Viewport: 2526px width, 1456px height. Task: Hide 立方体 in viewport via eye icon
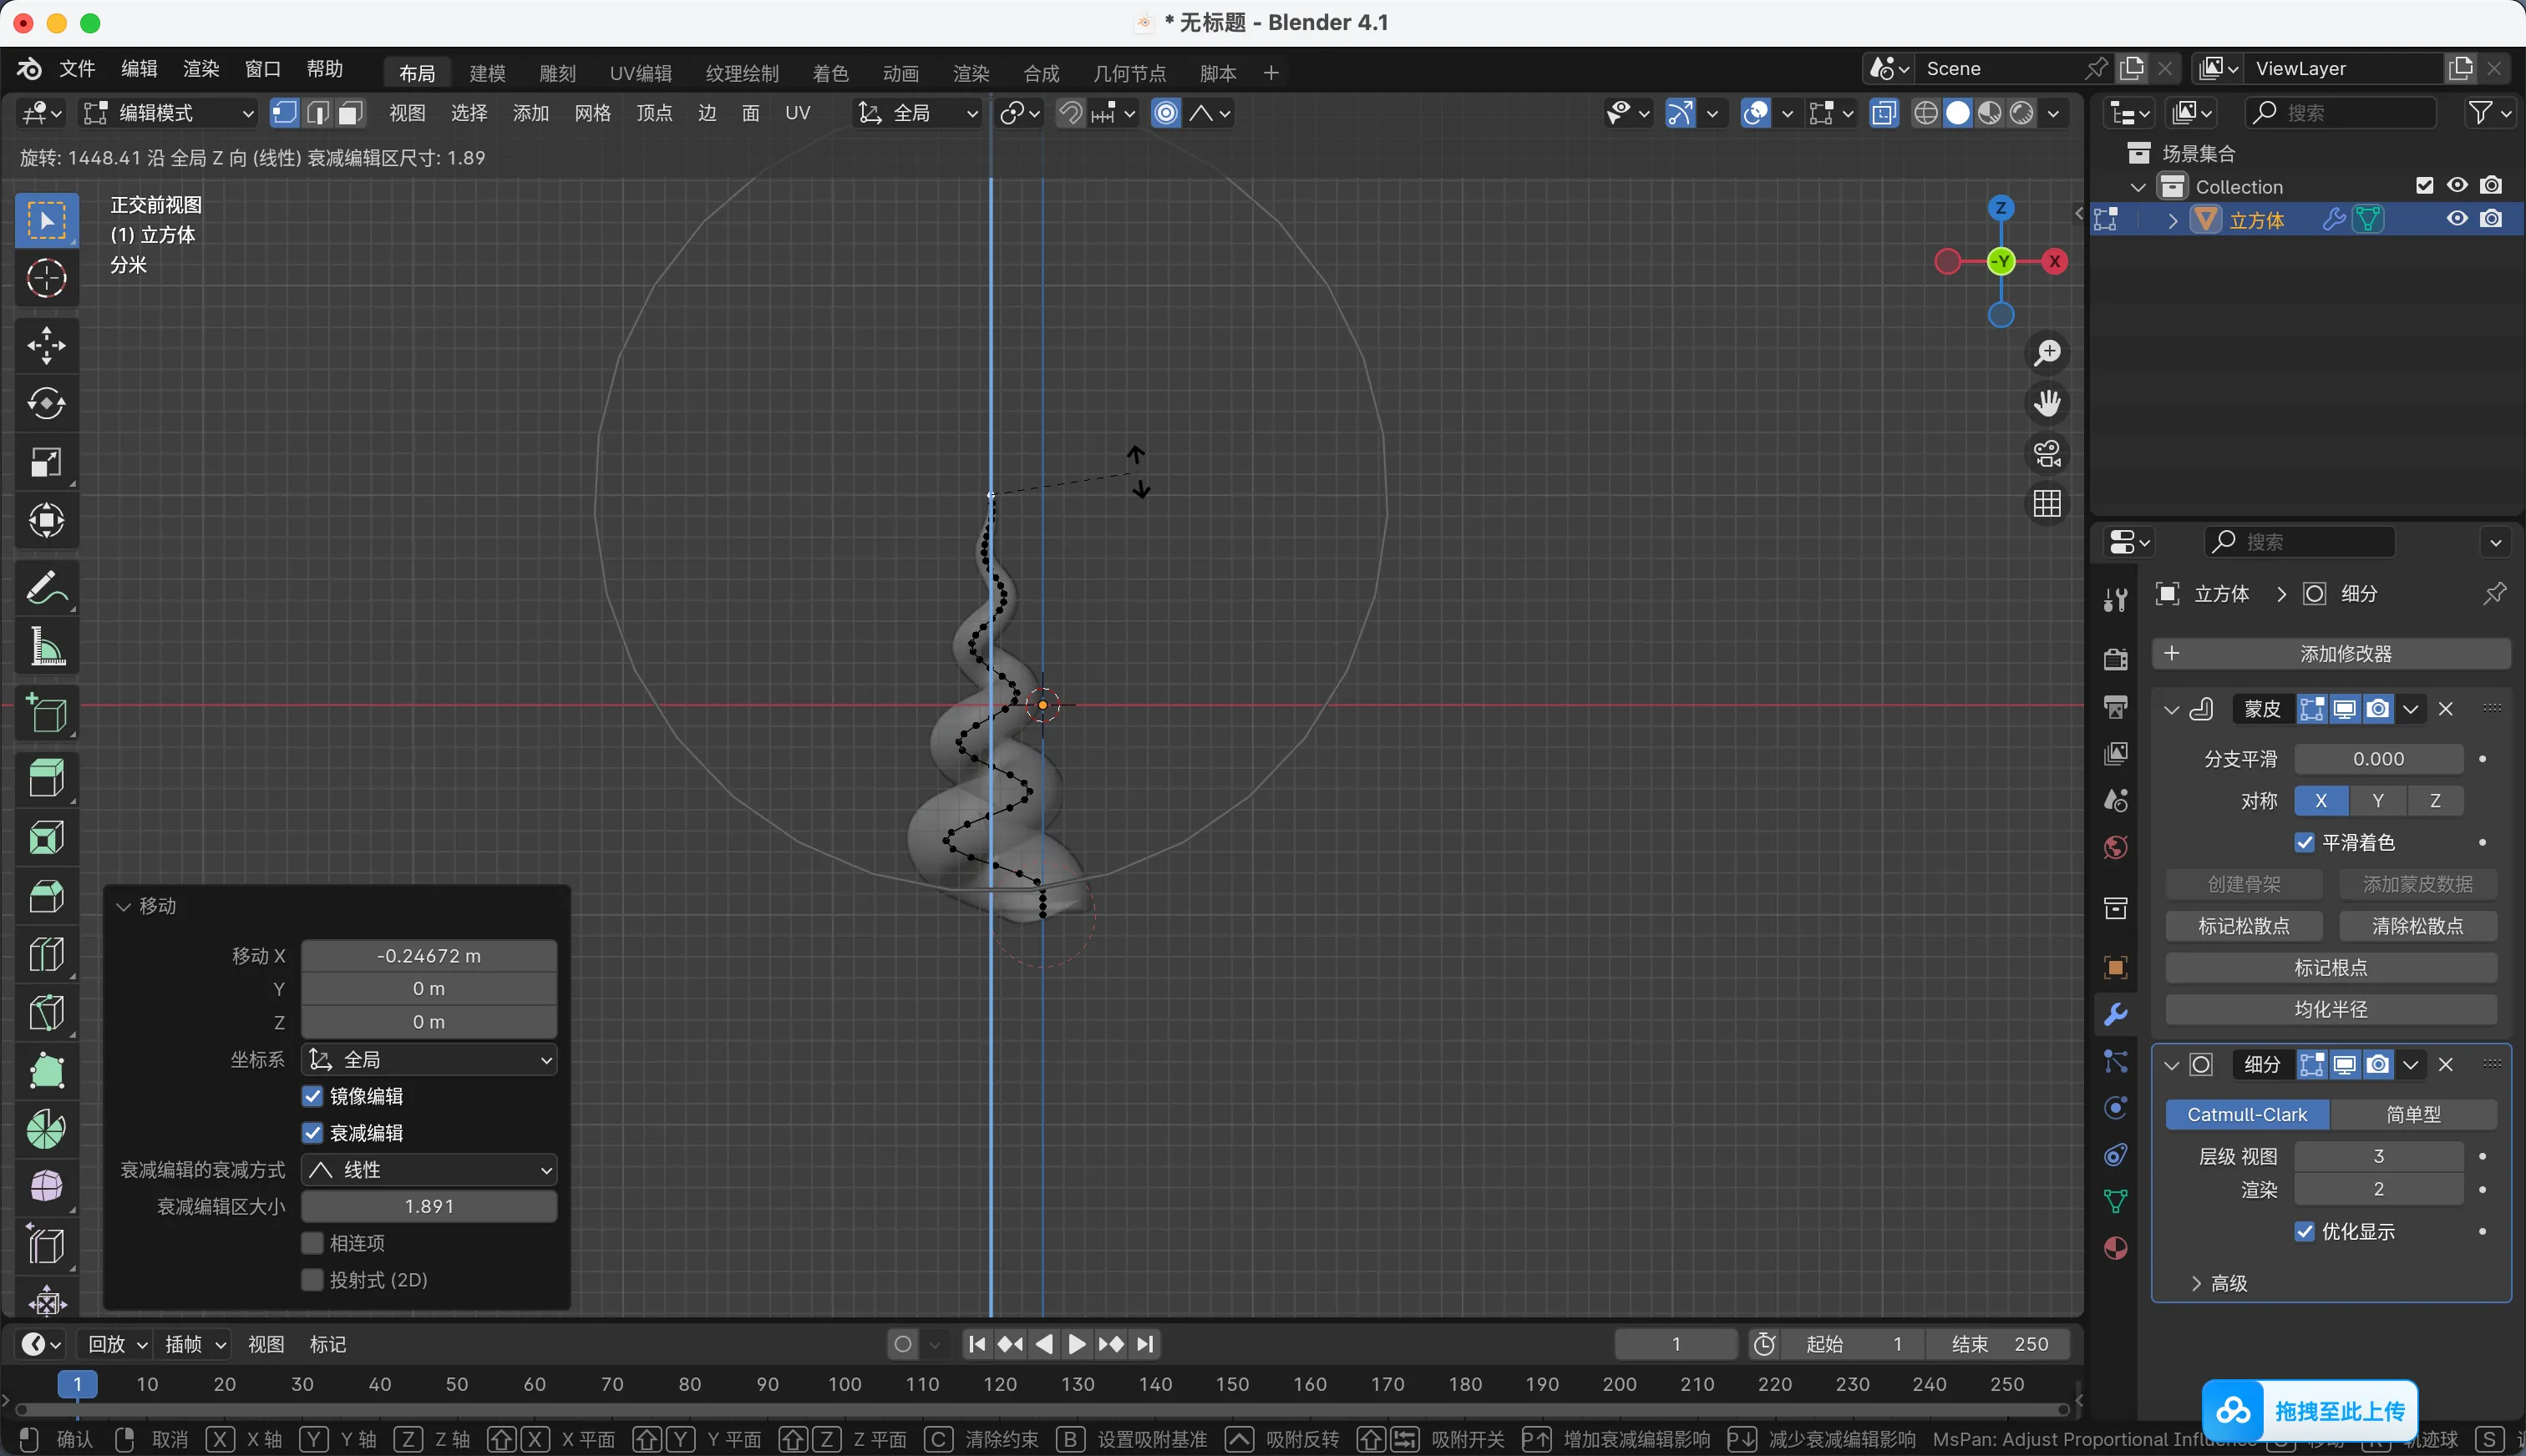[2457, 219]
